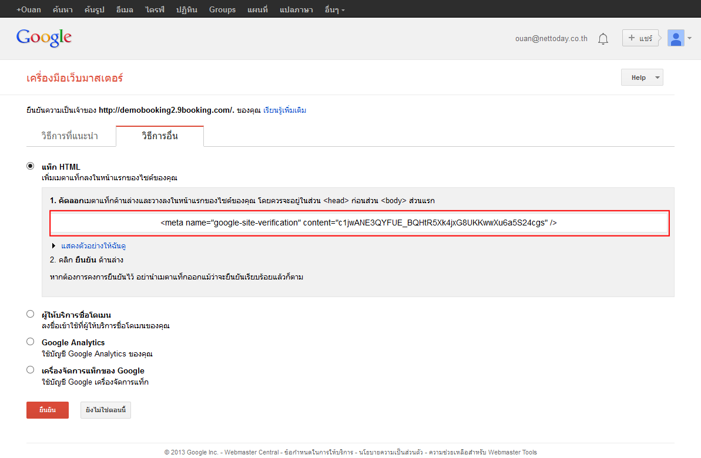
Task: Click the blue profile avatar icon
Action: click(676, 38)
